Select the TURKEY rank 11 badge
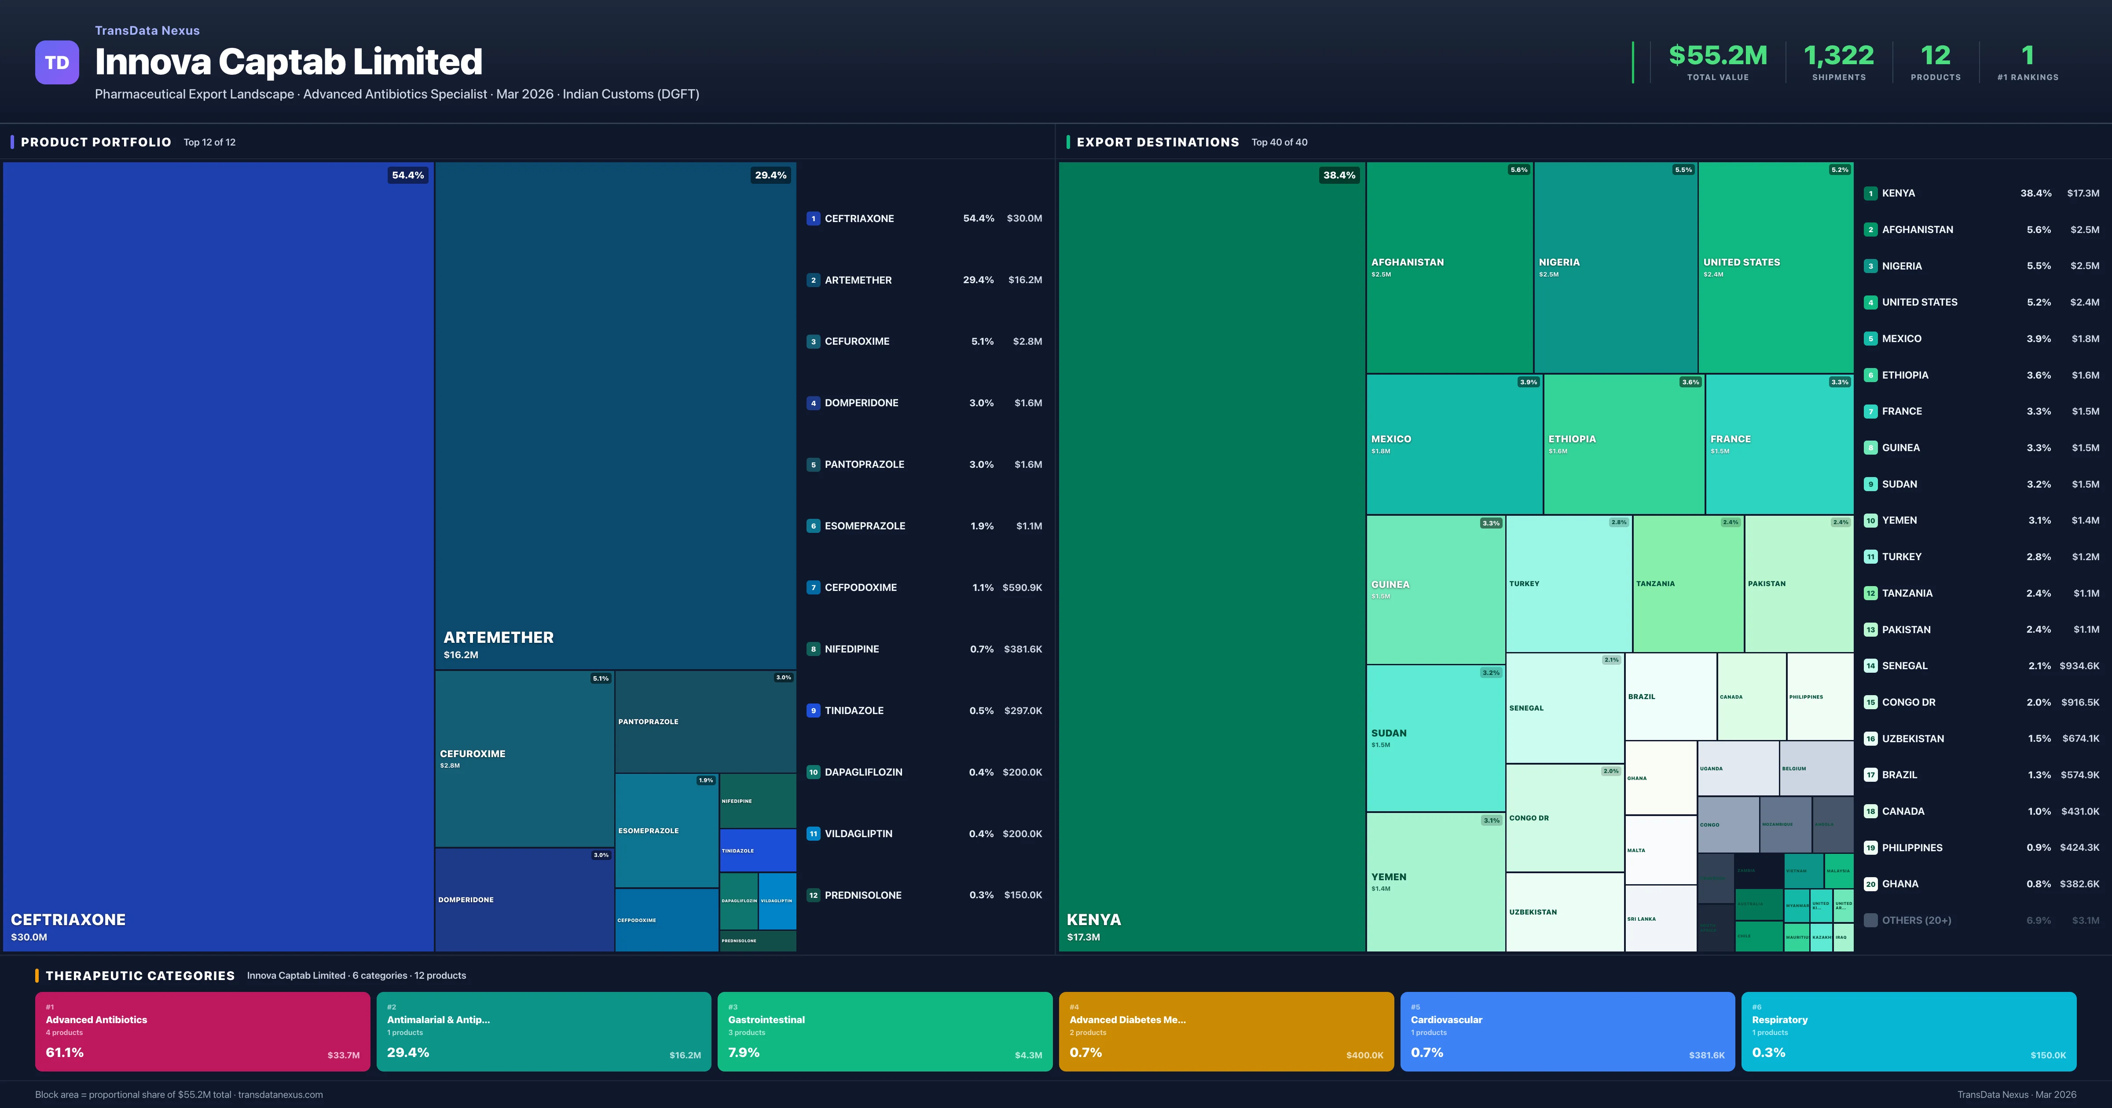The image size is (2112, 1108). point(1871,557)
